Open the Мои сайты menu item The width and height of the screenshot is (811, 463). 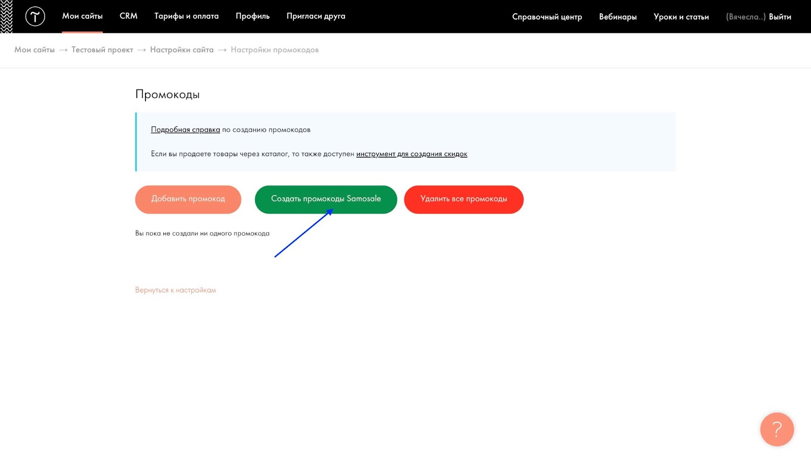(82, 16)
